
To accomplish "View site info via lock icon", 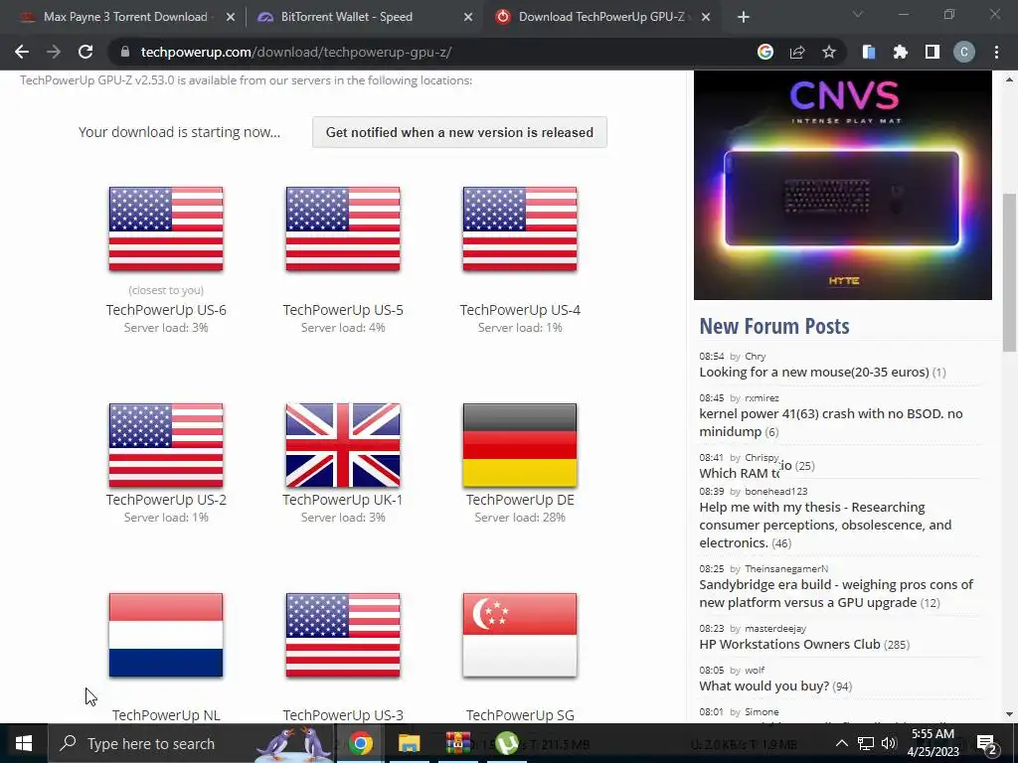I will tap(125, 52).
